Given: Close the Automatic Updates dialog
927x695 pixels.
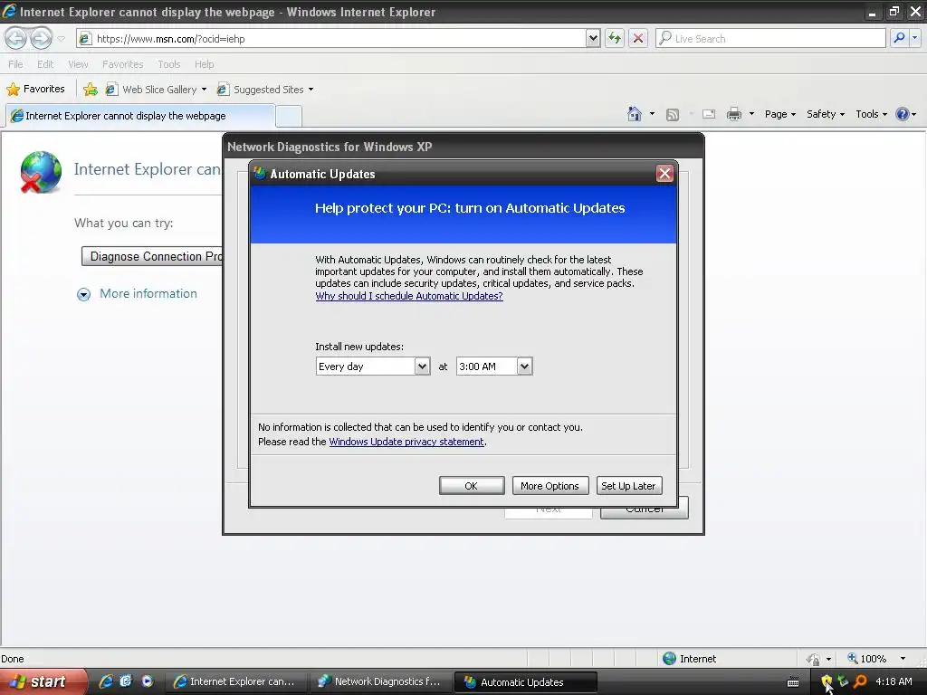Looking at the screenshot, I should pyautogui.click(x=664, y=173).
